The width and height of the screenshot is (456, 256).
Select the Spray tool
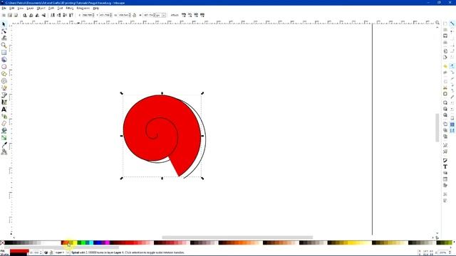[x=4, y=117]
